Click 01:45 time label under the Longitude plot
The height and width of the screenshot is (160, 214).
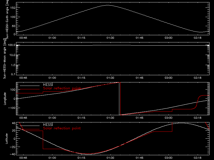tap(139, 118)
